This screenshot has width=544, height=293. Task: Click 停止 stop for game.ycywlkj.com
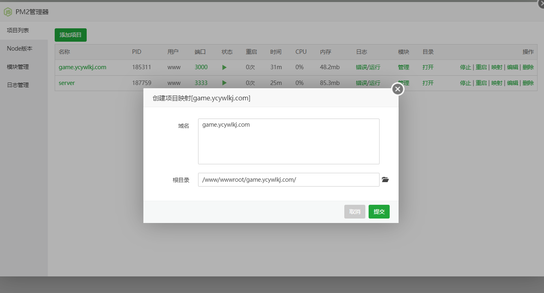point(465,68)
